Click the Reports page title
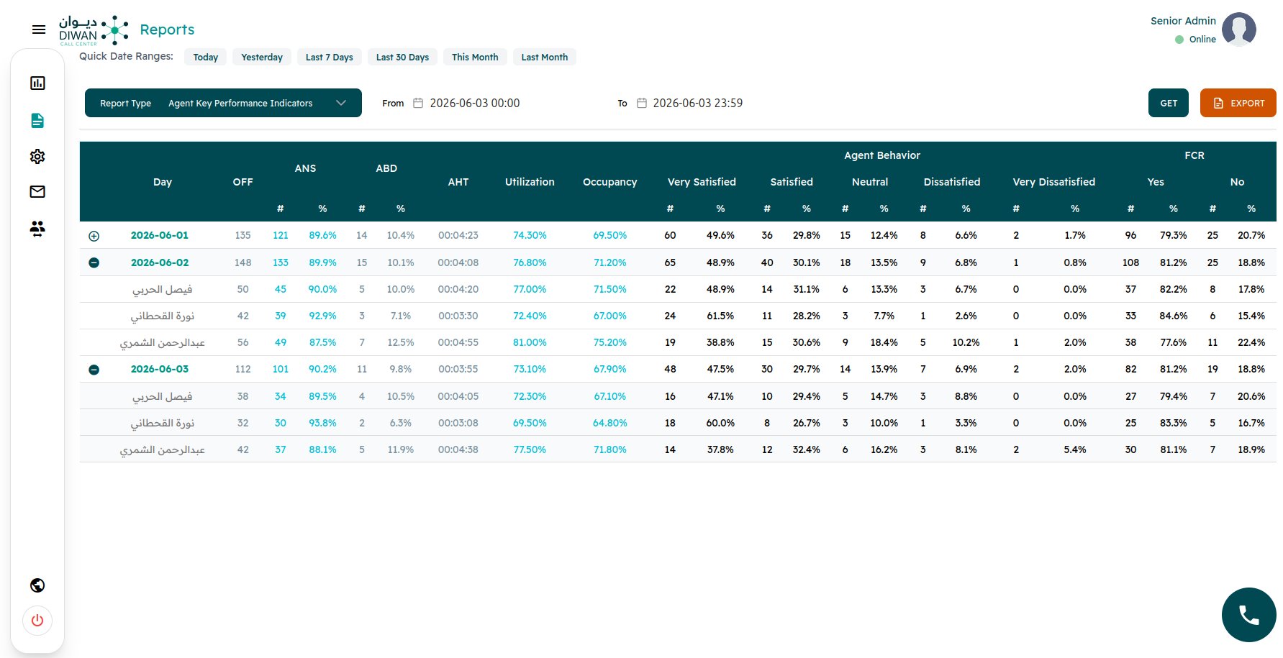 coord(167,29)
